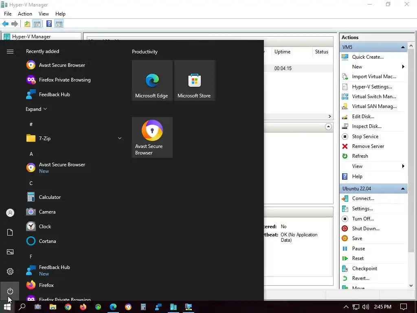Click the Up One Level folder icon
Viewport: 417px width, 313px height.
tap(27, 24)
